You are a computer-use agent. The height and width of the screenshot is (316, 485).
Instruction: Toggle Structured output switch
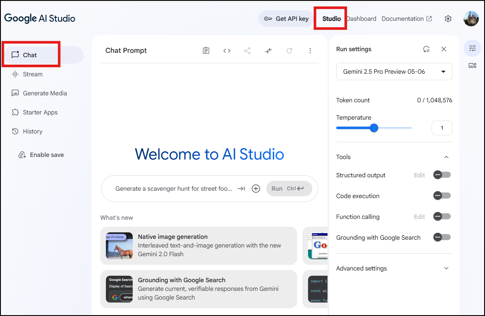pos(442,175)
